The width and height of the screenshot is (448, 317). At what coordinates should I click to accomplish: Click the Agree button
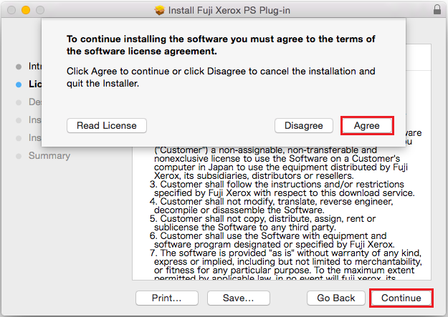[x=367, y=125]
